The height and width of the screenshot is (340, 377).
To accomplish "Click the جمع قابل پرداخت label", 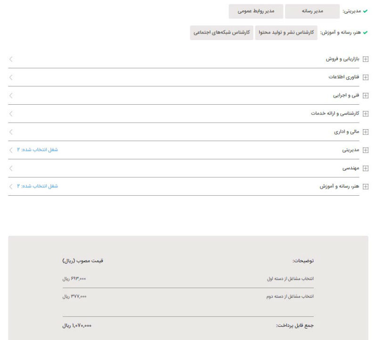I will pyautogui.click(x=295, y=325).
